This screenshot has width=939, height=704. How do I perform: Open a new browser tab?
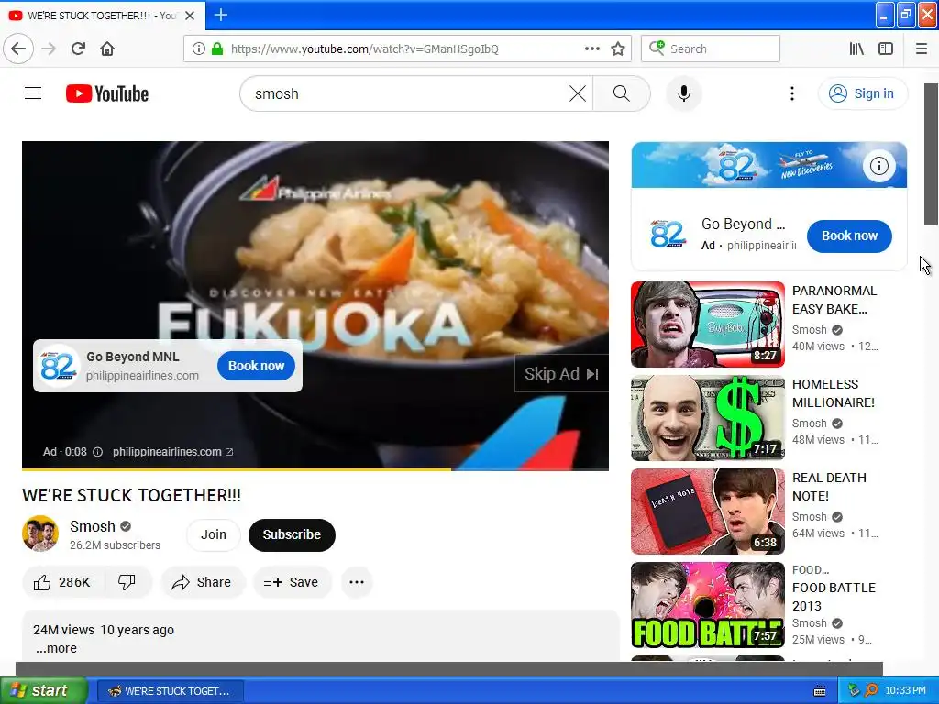tap(220, 15)
